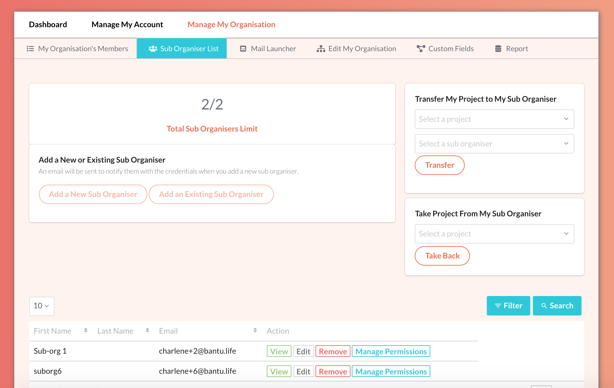The image size is (614, 388).
Task: Manage Permissions for Sub-org 1
Action: (x=391, y=351)
